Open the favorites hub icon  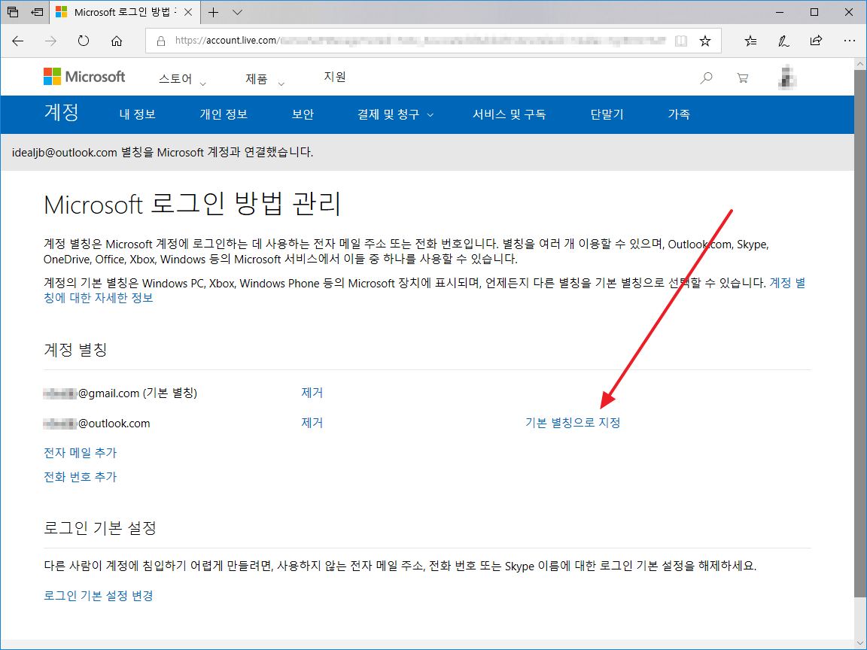pyautogui.click(x=750, y=41)
